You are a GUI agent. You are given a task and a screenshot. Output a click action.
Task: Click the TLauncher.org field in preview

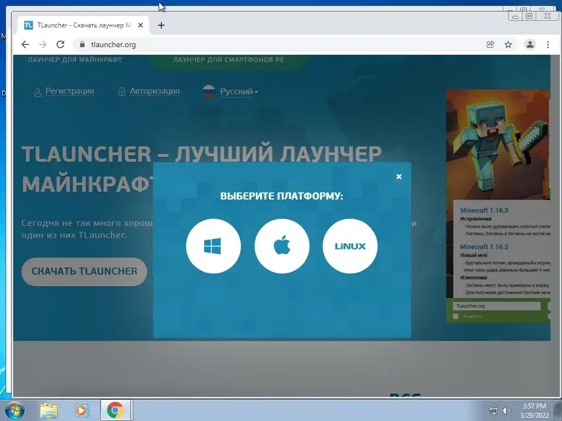[x=497, y=306]
